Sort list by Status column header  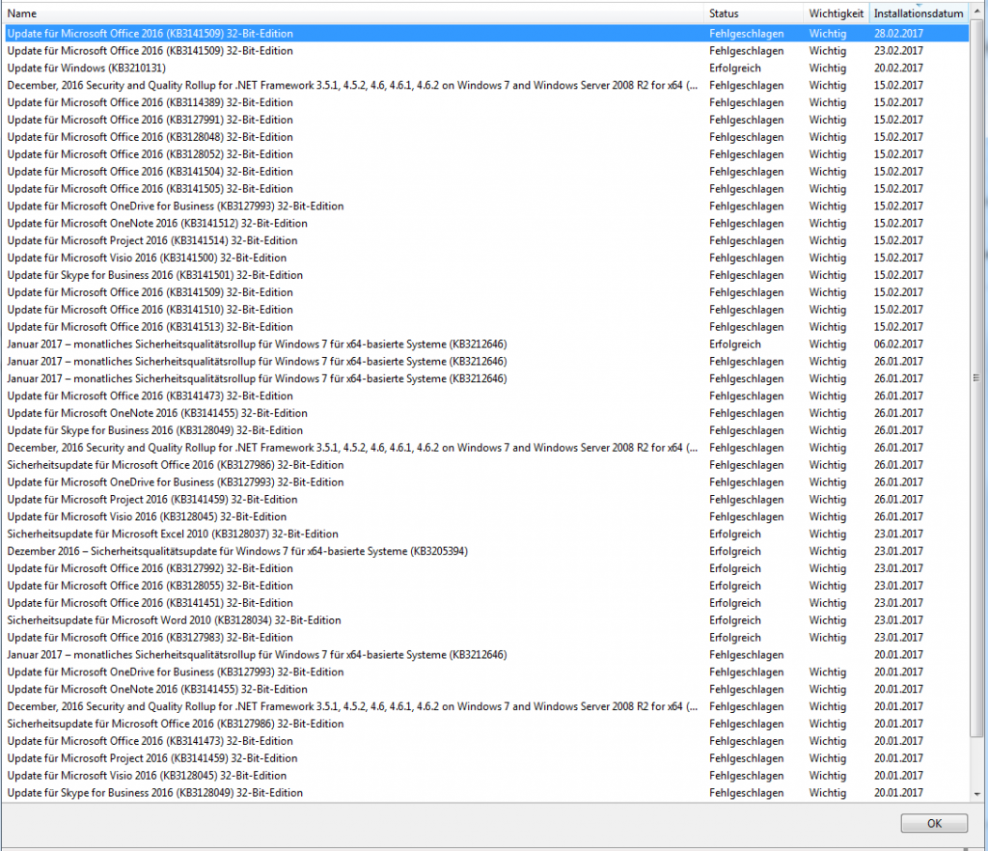tap(754, 14)
